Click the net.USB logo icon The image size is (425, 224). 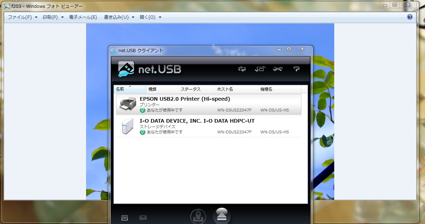(126, 69)
